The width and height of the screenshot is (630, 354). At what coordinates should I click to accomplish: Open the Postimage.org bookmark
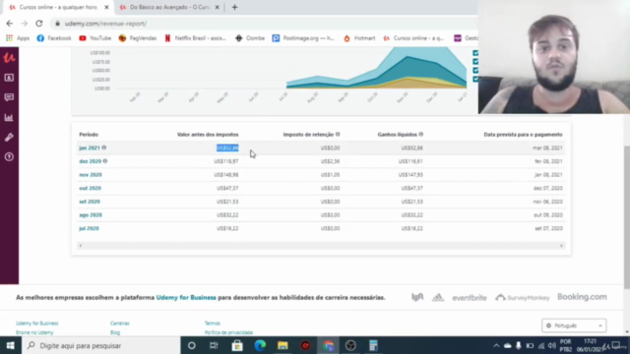tap(303, 38)
